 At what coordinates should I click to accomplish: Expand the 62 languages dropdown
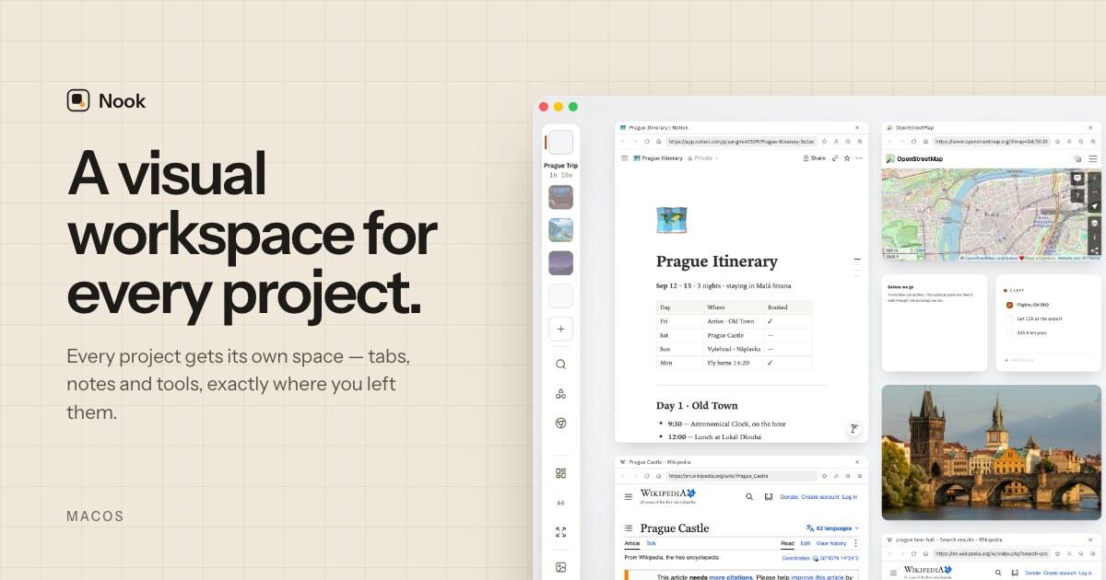click(832, 528)
